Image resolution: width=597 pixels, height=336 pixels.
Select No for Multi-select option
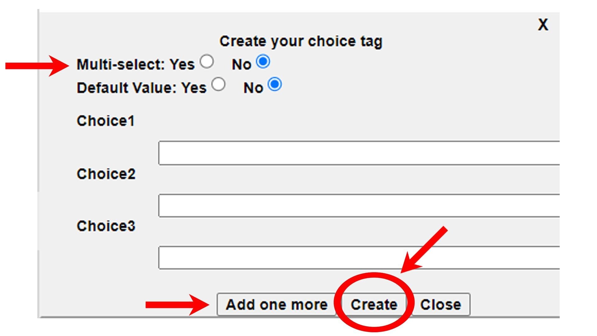click(263, 61)
